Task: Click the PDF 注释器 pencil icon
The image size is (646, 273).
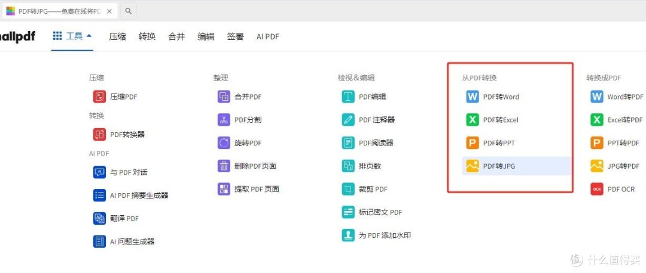Action: [348, 120]
